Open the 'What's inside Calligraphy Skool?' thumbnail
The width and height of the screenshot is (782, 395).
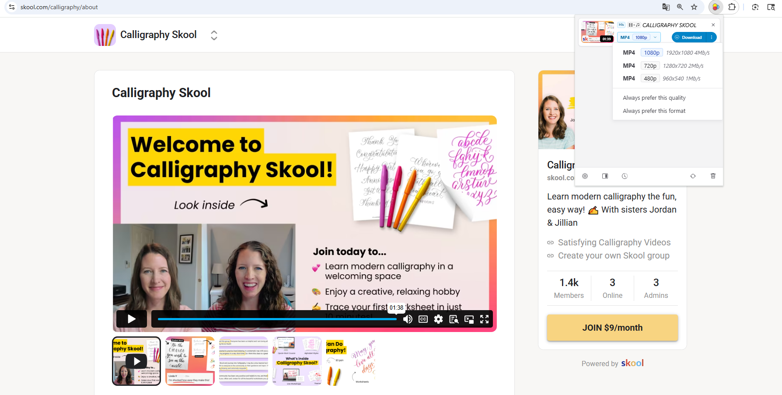pos(297,361)
